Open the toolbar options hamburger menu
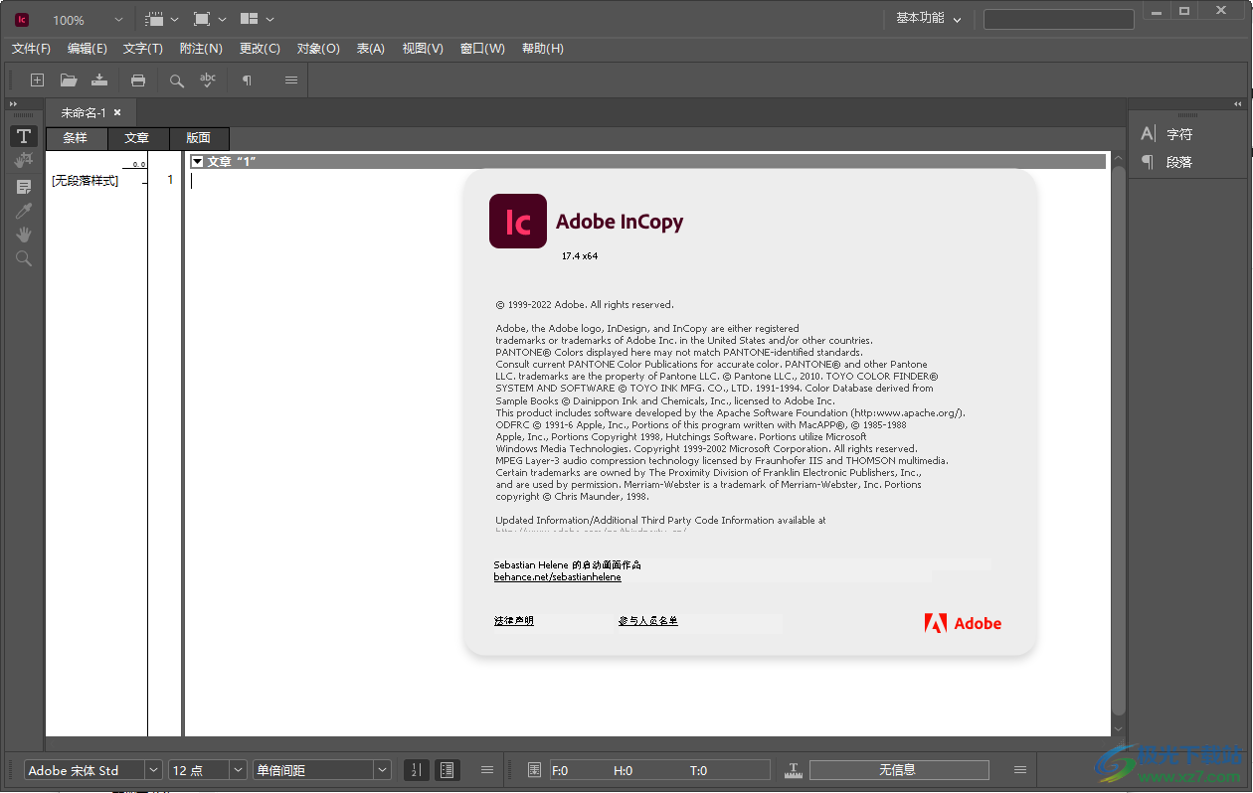The height and width of the screenshot is (793, 1253). (291, 80)
